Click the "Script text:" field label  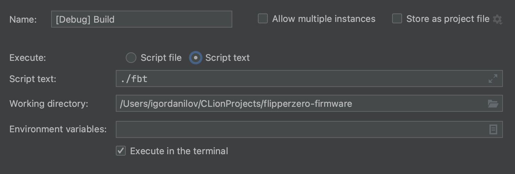pyautogui.click(x=33, y=79)
